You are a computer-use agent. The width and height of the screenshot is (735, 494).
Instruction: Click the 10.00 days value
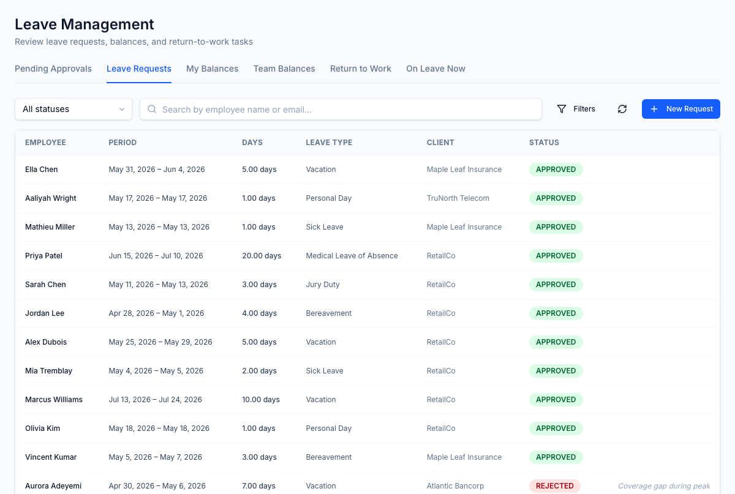click(261, 400)
